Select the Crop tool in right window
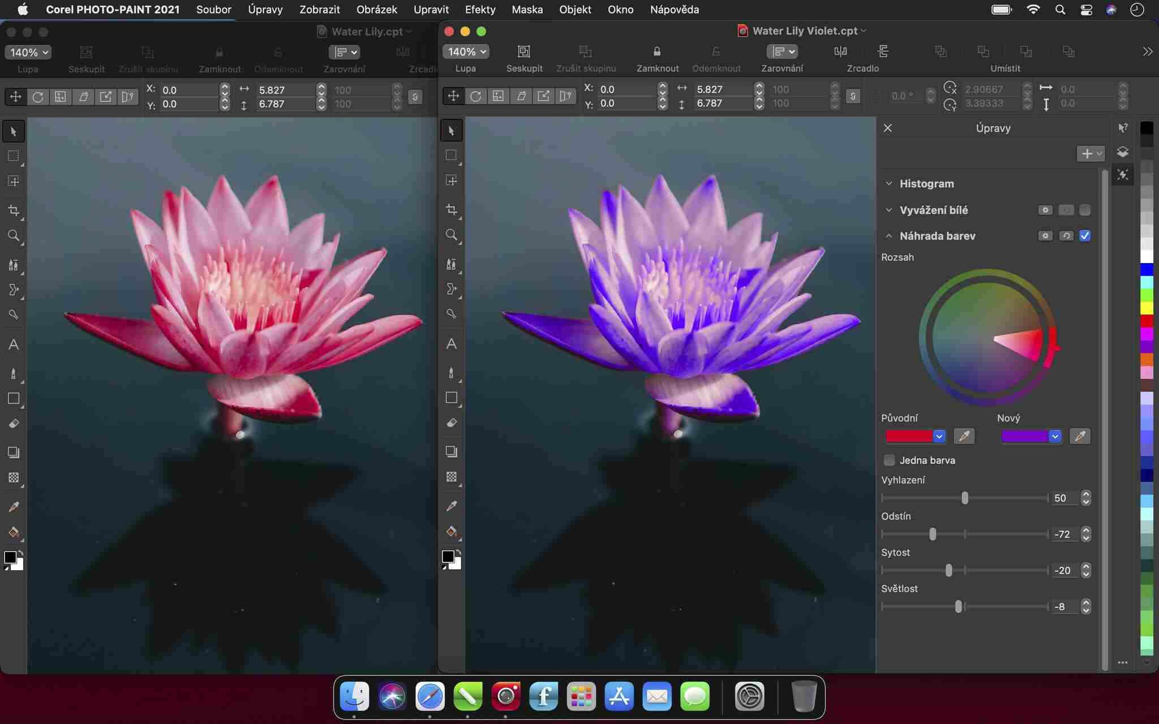Screen dimensions: 1159x724 [451, 210]
